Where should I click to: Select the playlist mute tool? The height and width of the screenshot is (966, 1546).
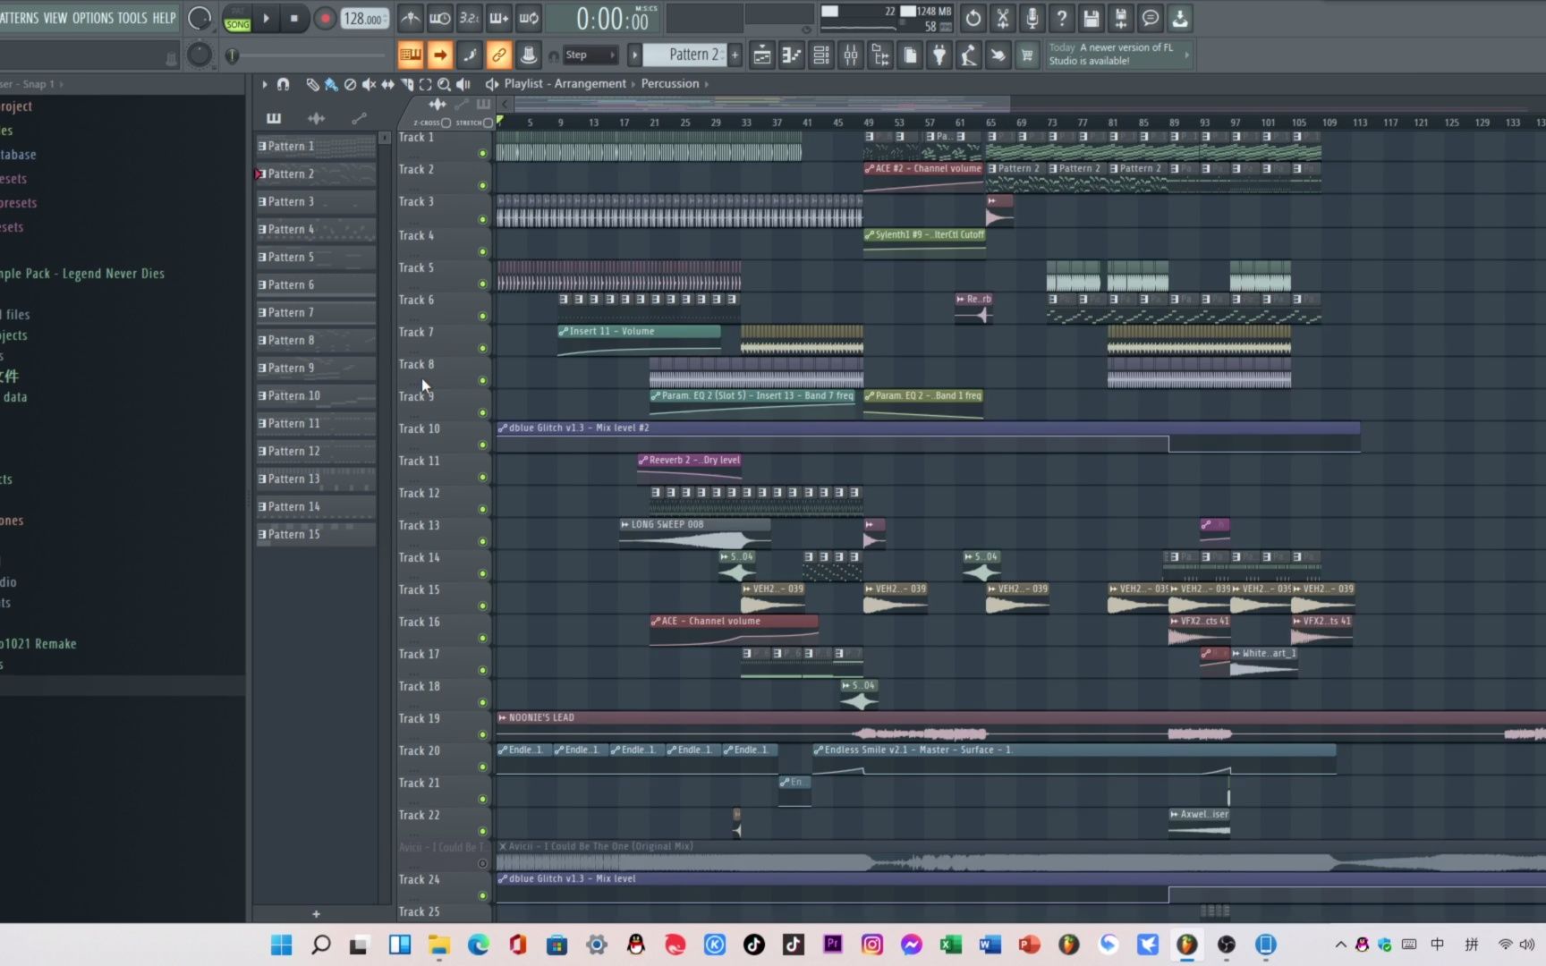369,84
